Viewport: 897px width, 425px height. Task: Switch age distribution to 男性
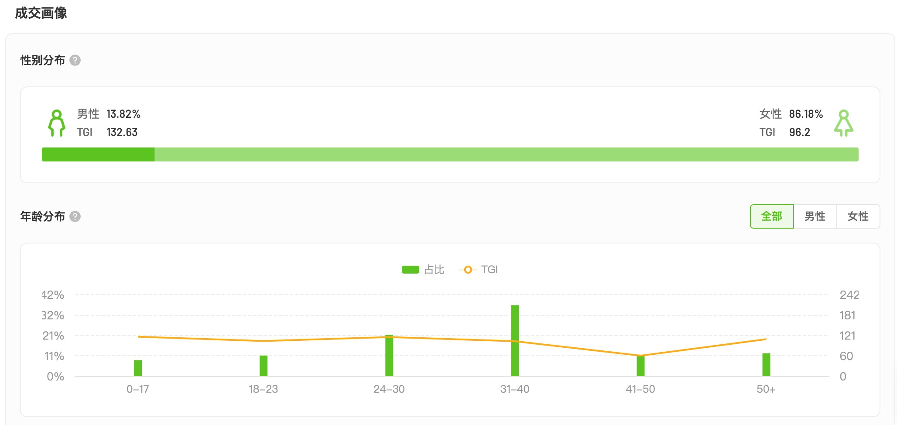[x=815, y=216]
